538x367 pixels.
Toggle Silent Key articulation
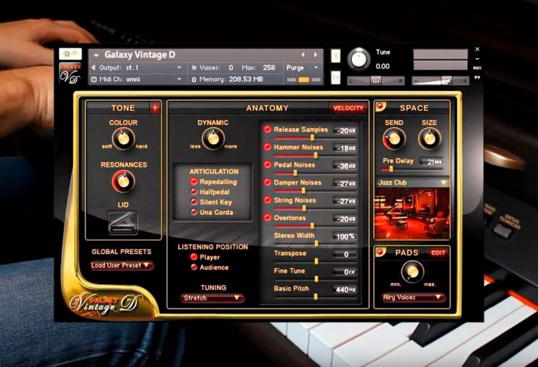(x=194, y=202)
